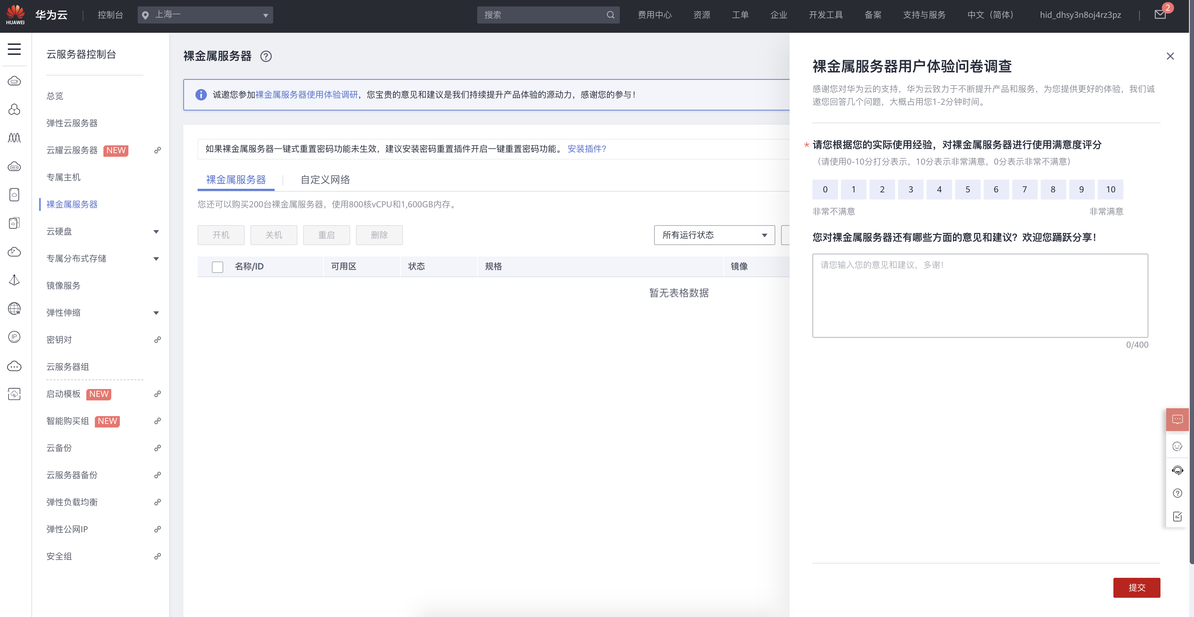Click the red 提交 submit button
The image size is (1194, 617).
point(1136,587)
